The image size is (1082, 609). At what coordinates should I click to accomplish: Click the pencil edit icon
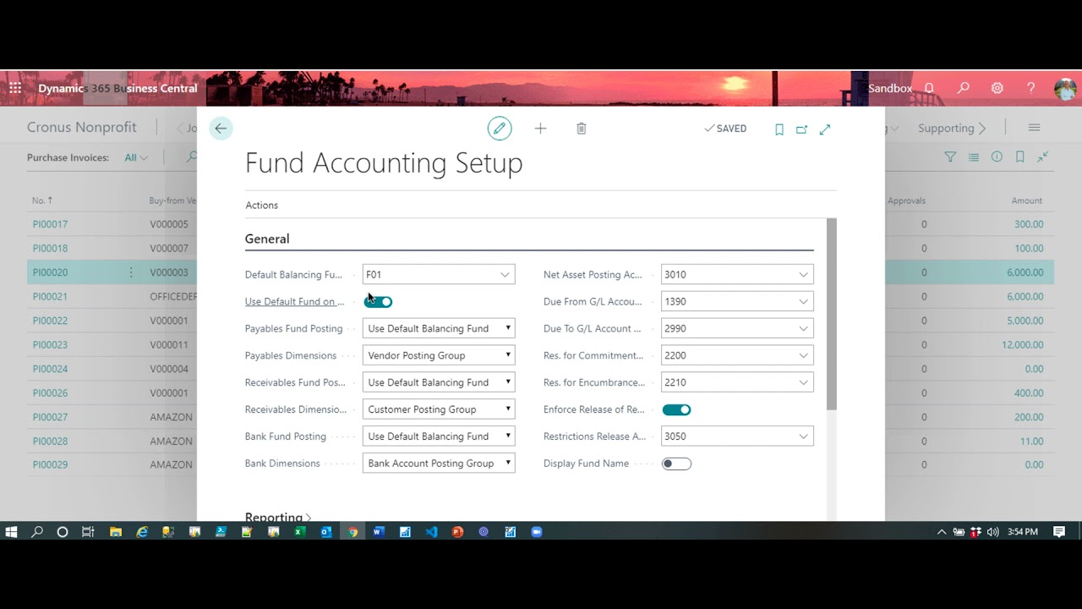(500, 129)
